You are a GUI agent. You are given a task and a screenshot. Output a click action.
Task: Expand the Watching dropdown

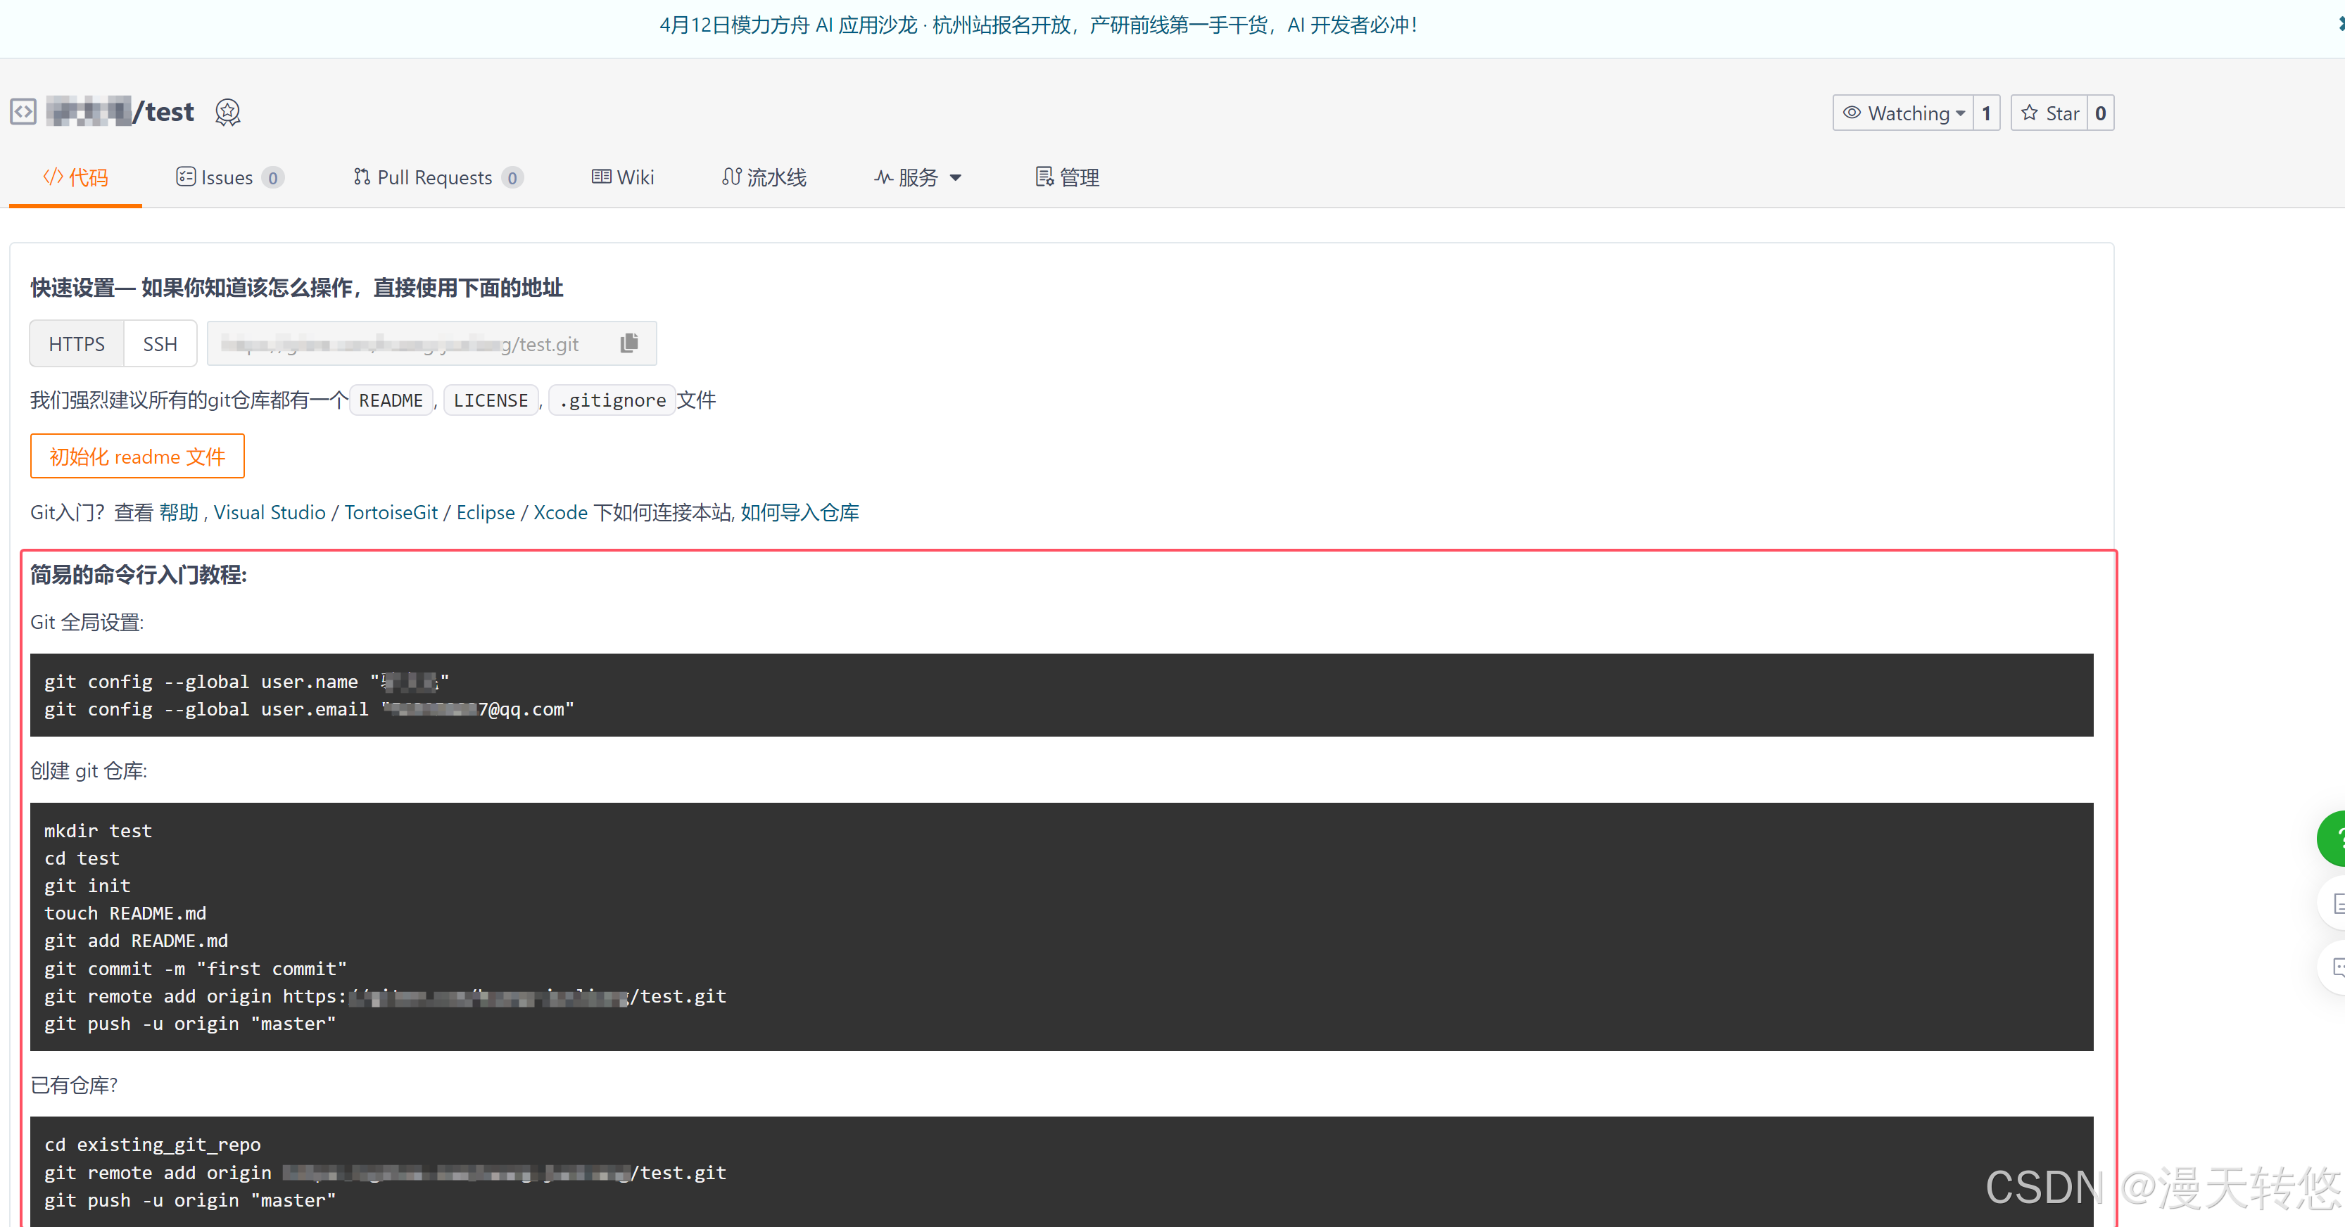click(x=1904, y=113)
